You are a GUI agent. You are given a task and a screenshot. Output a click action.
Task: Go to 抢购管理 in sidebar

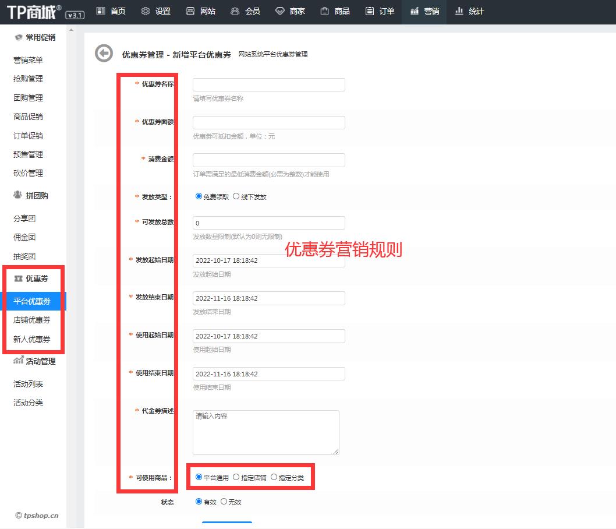pyautogui.click(x=28, y=79)
